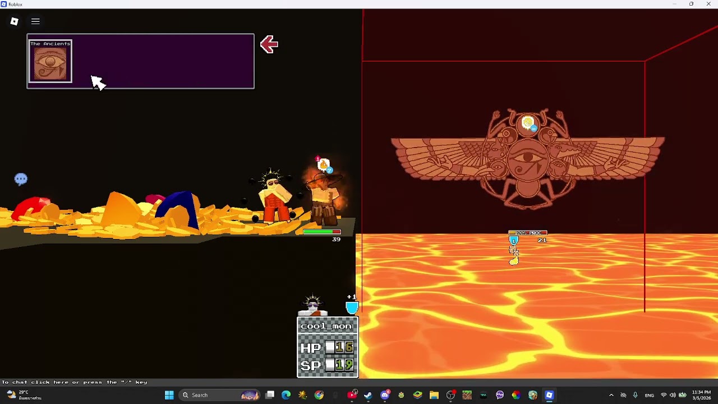The height and width of the screenshot is (404, 718).
Task: Open BlueStacks from the taskbar
Action: [x=418, y=395]
